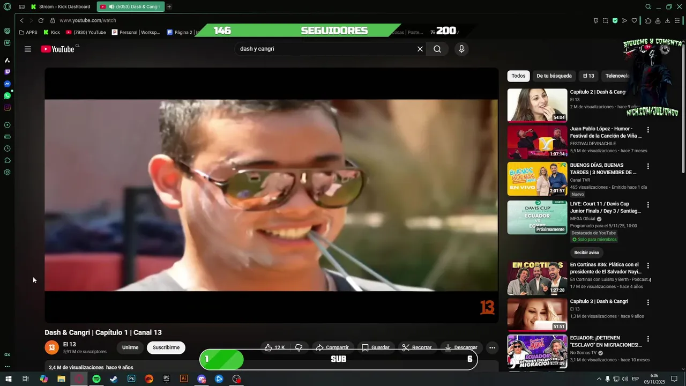Open Personal Workspace bookmark
Viewport: 686px width, 386px height.
(x=136, y=32)
